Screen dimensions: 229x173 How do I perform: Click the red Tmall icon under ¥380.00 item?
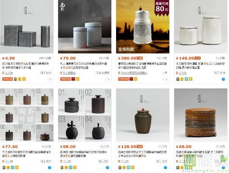click(131, 79)
